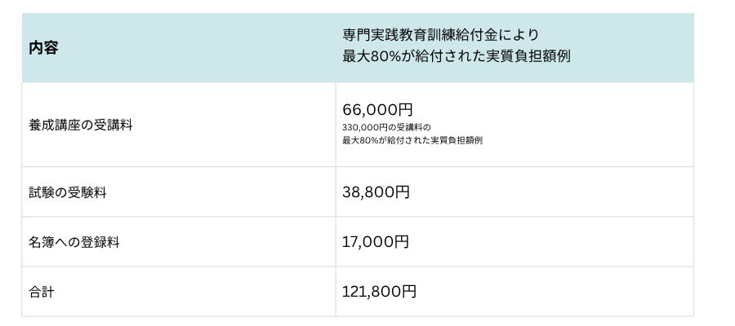Click 名簿 in the registration fee label
Screen dimensions: 735x326
[x=38, y=242]
